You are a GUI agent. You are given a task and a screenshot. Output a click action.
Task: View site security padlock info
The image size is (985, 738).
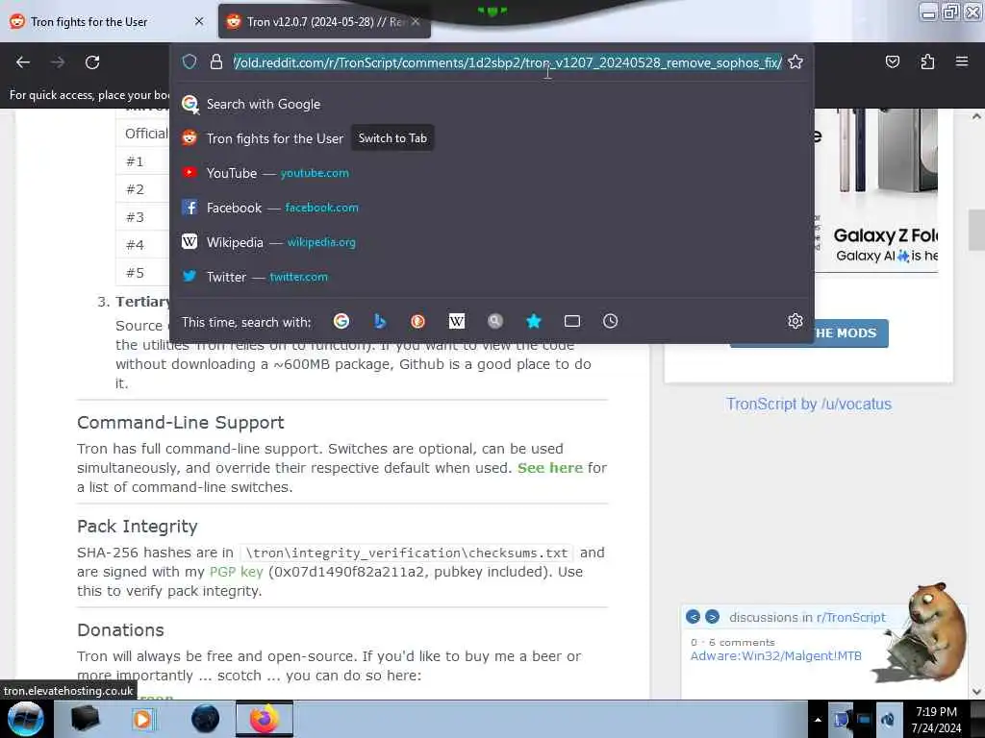(x=216, y=61)
